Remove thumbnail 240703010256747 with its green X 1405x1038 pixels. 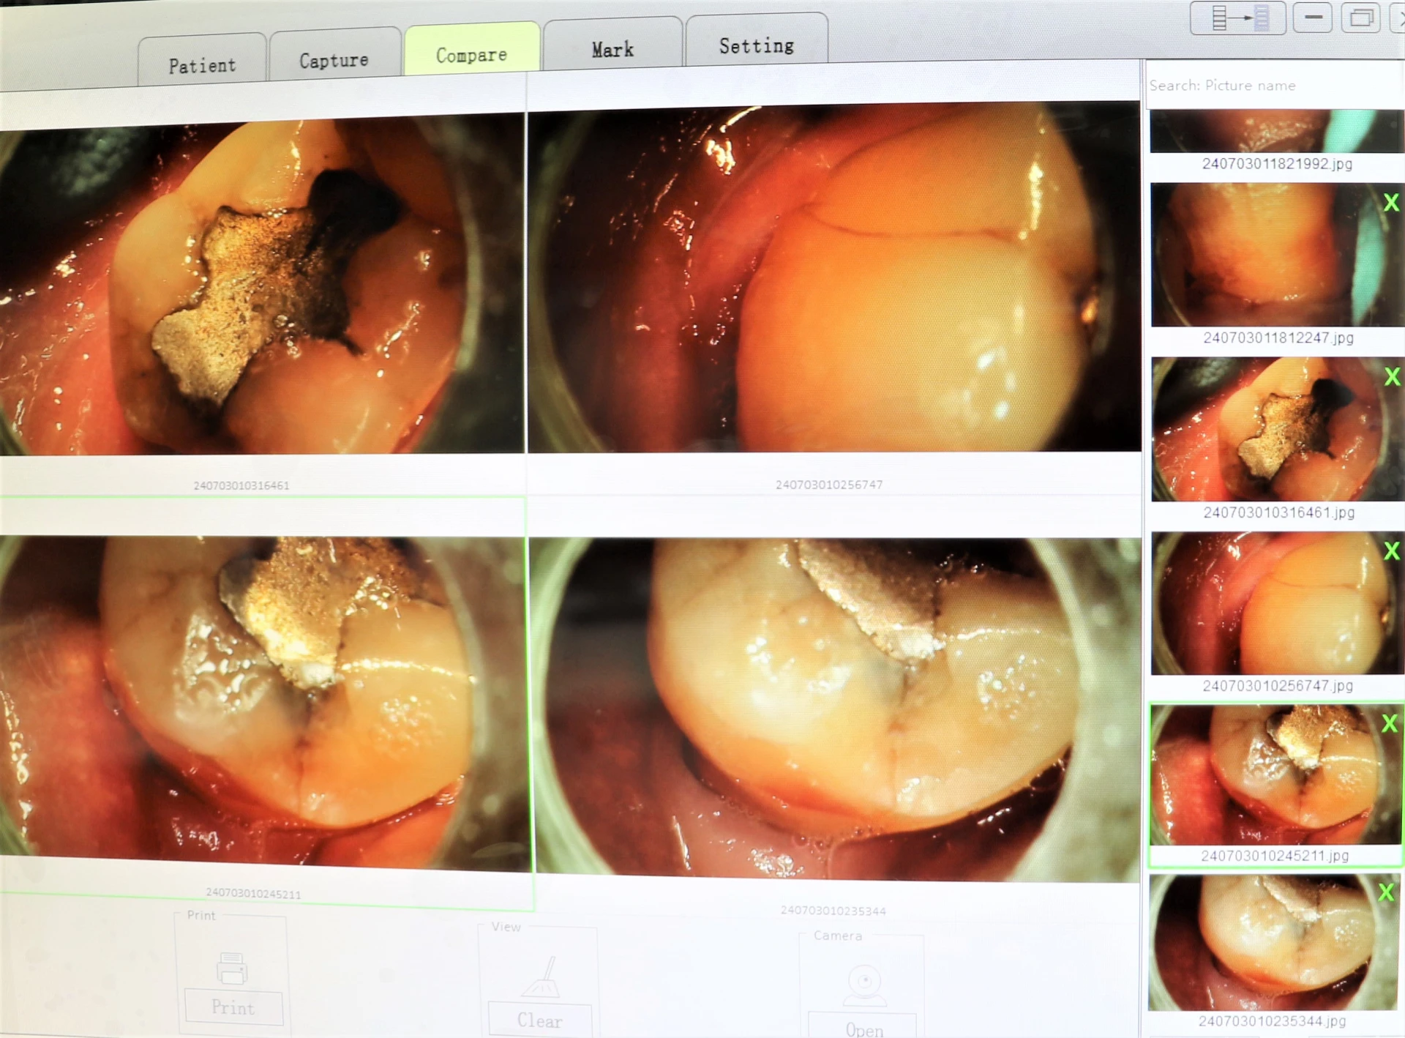click(x=1391, y=550)
